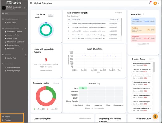Click the blue marker atop Compliance Health ring
Viewport: 162px width, 123px height.
coord(46,23)
